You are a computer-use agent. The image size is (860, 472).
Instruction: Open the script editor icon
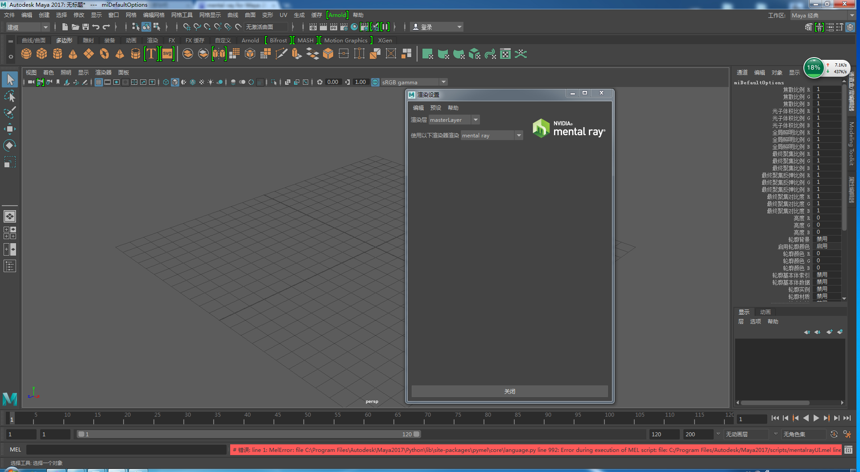(848, 450)
